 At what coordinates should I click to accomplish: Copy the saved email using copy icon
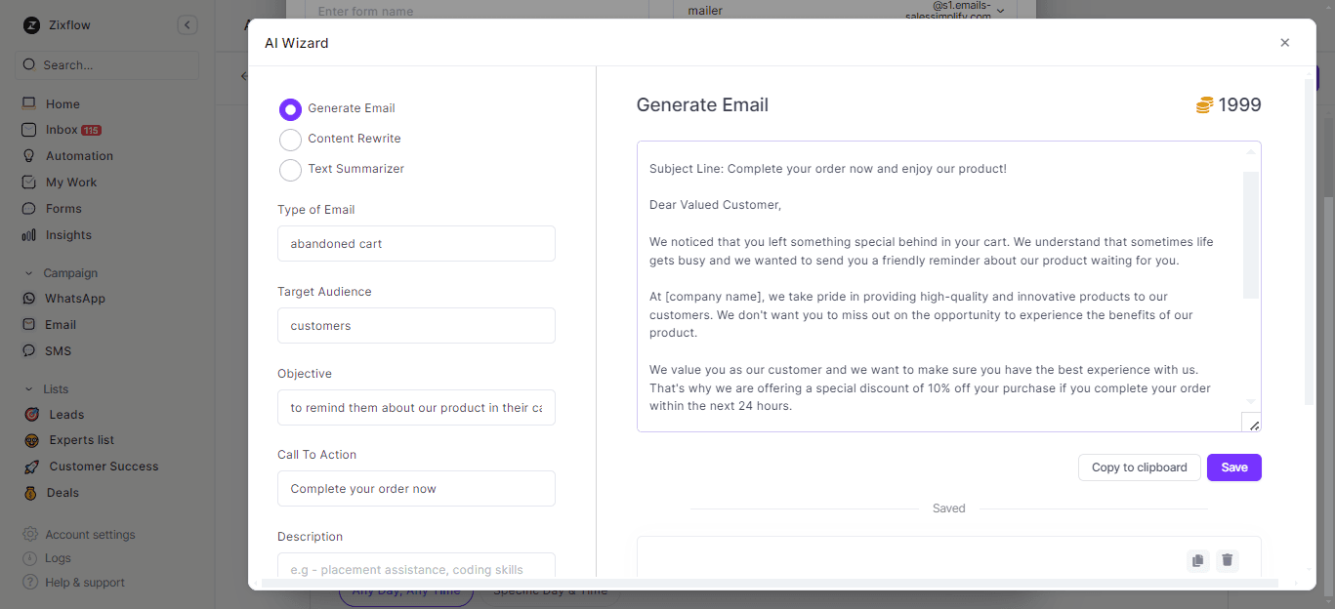[1197, 560]
